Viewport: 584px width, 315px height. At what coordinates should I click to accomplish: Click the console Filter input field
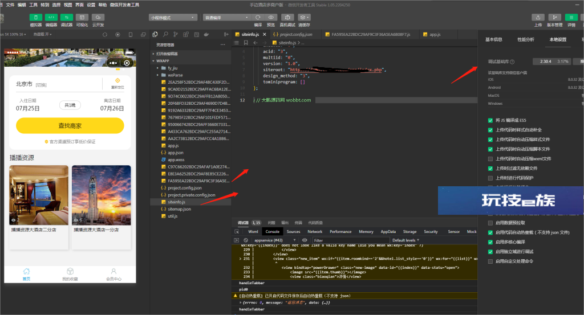pos(351,240)
